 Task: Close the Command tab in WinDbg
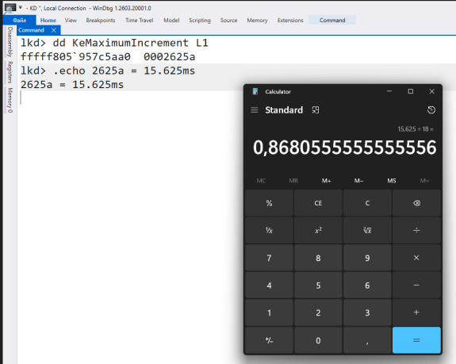pyautogui.click(x=54, y=30)
